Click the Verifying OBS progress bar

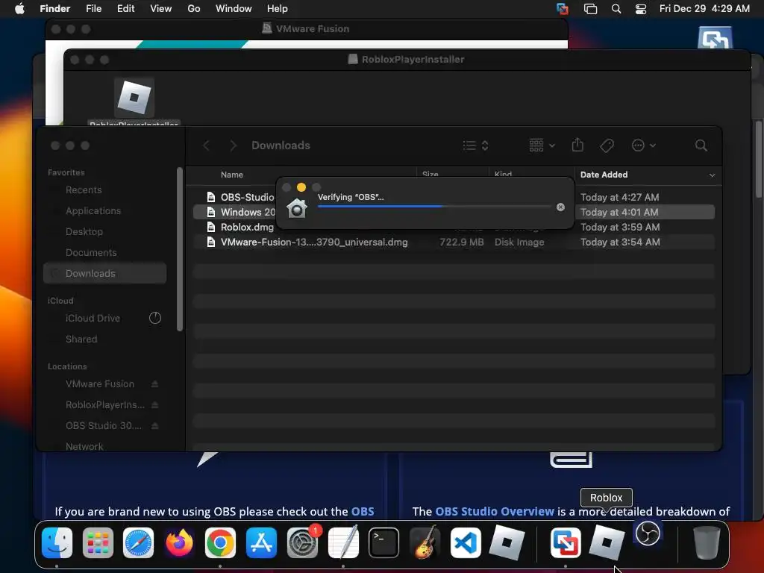point(434,207)
